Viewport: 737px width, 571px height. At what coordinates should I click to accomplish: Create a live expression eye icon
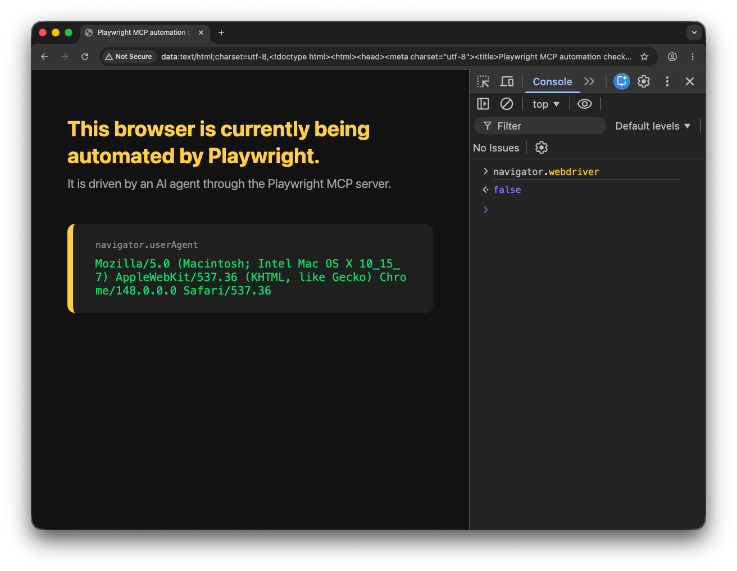pyautogui.click(x=585, y=104)
